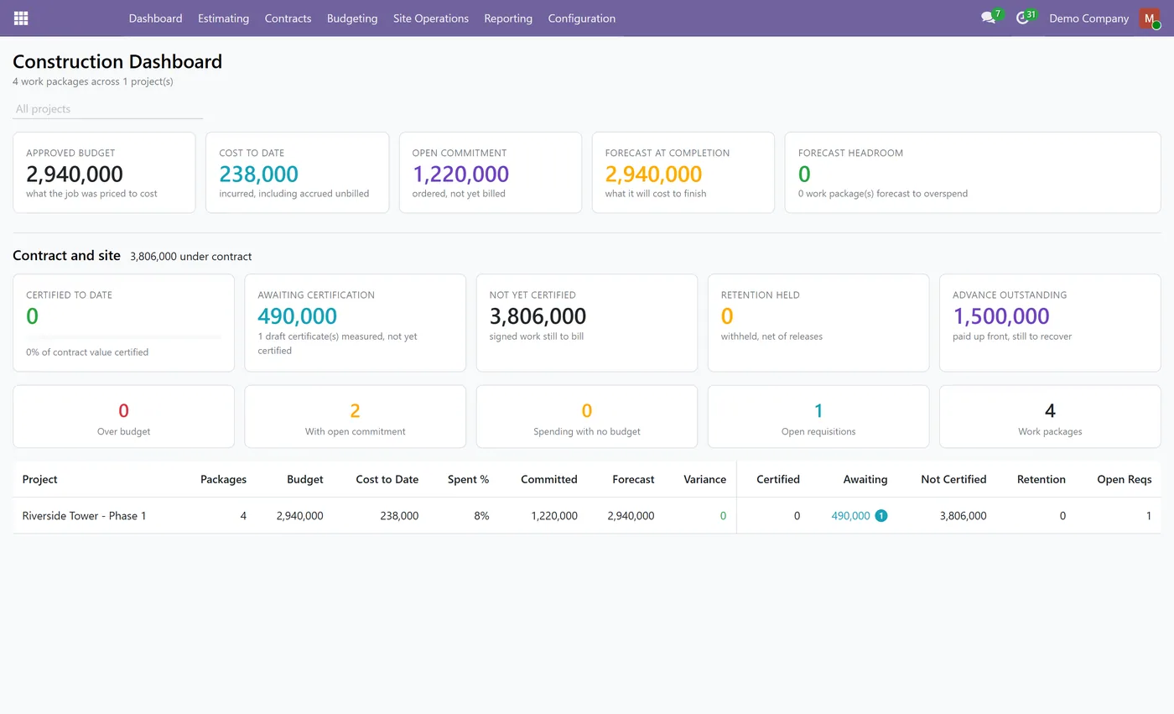Screen dimensions: 1174x714
Task: Click the Spending with no budget tile
Action: (586, 416)
